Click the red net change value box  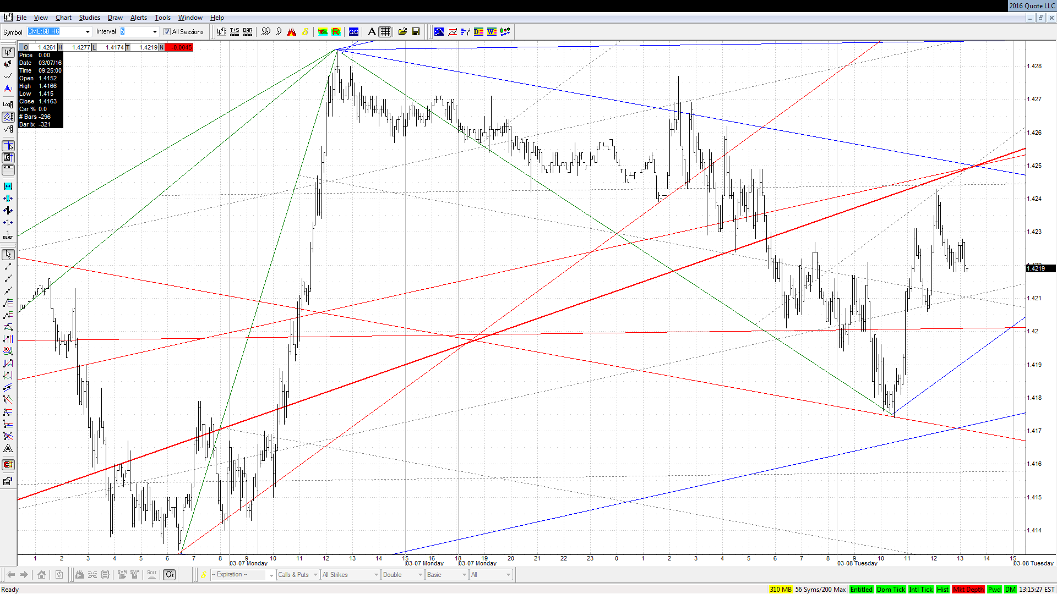(179, 47)
